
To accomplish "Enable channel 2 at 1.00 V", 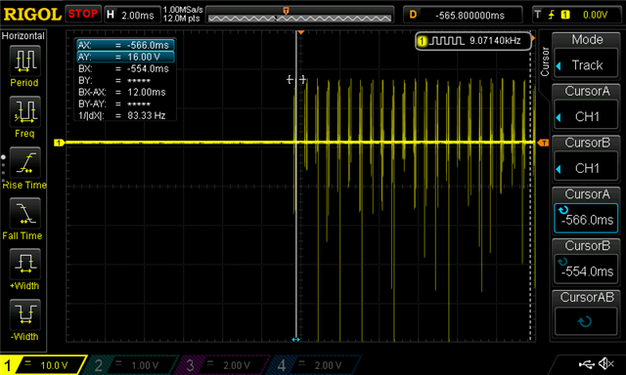I will point(133,365).
